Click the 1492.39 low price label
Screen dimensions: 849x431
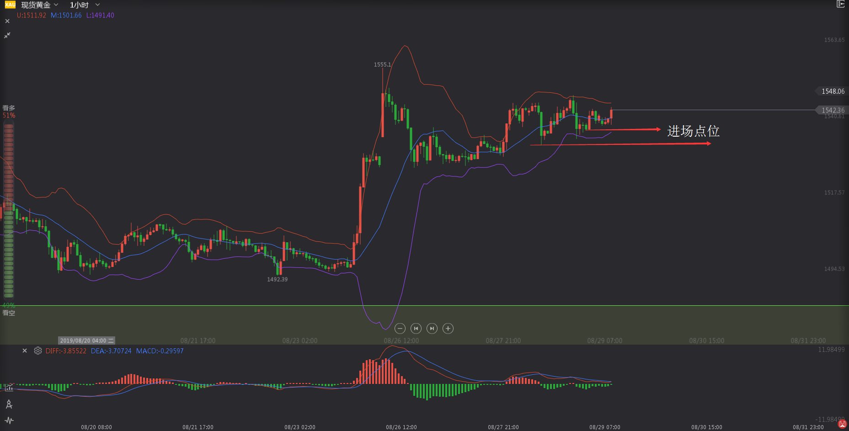pos(278,279)
